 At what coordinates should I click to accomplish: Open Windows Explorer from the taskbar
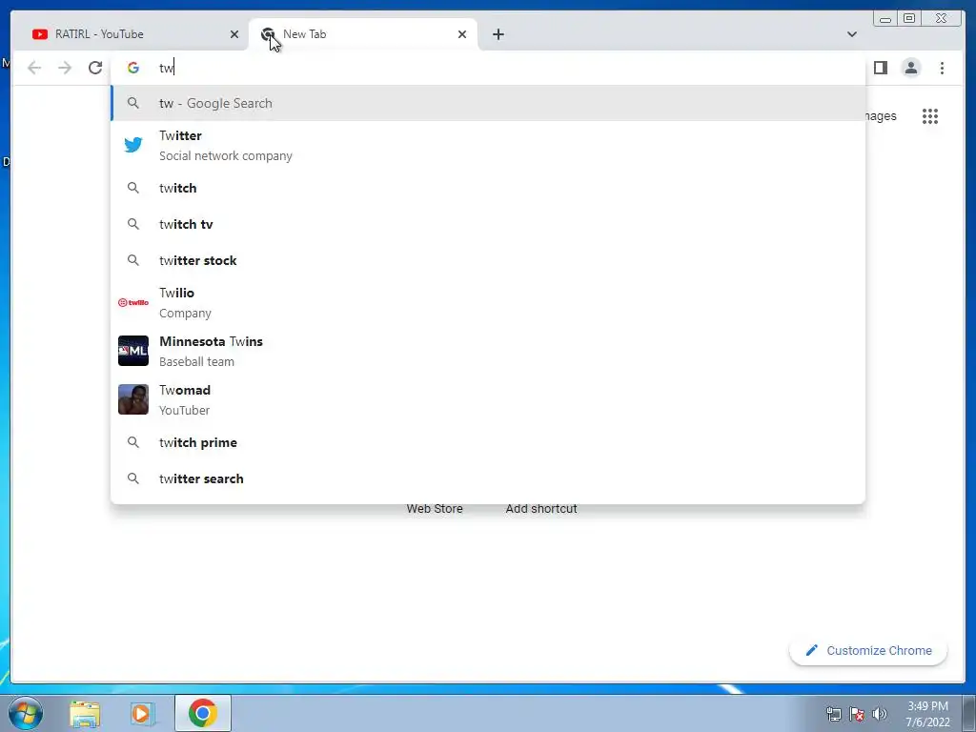(85, 713)
